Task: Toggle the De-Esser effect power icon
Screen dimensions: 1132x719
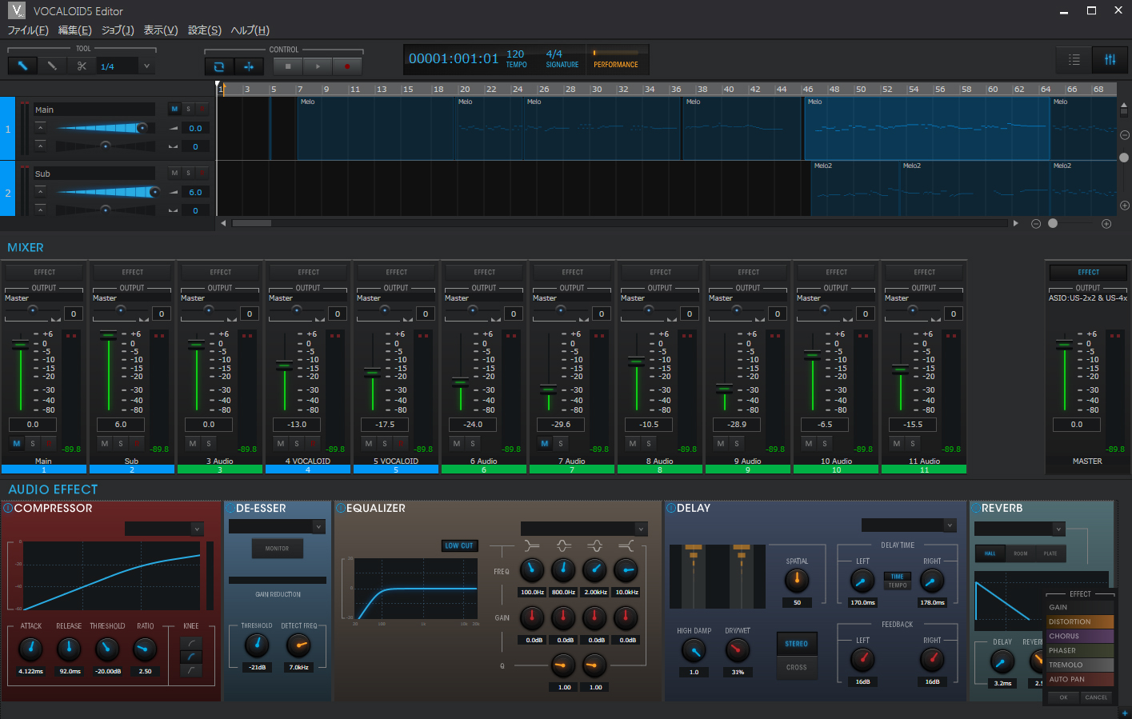Action: click(x=230, y=508)
